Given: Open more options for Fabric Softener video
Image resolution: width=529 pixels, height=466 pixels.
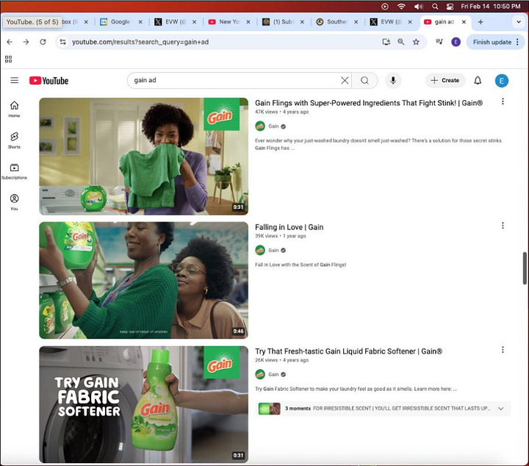Looking at the screenshot, I should pos(503,350).
